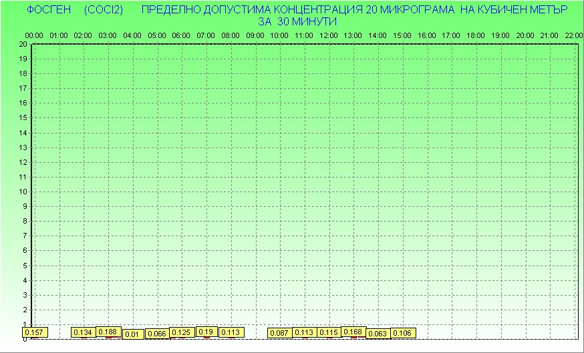The width and height of the screenshot is (584, 353).
Task: Click the 00:00 time axis label
Action: (34, 35)
